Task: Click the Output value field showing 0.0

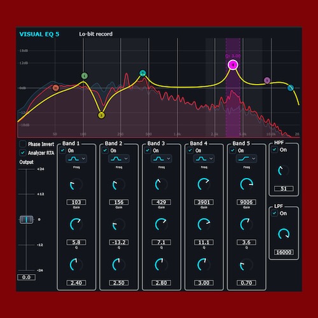Action: pyautogui.click(x=26, y=277)
